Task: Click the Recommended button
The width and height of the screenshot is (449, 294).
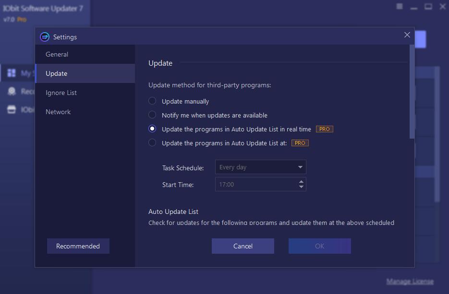Action: [x=78, y=246]
